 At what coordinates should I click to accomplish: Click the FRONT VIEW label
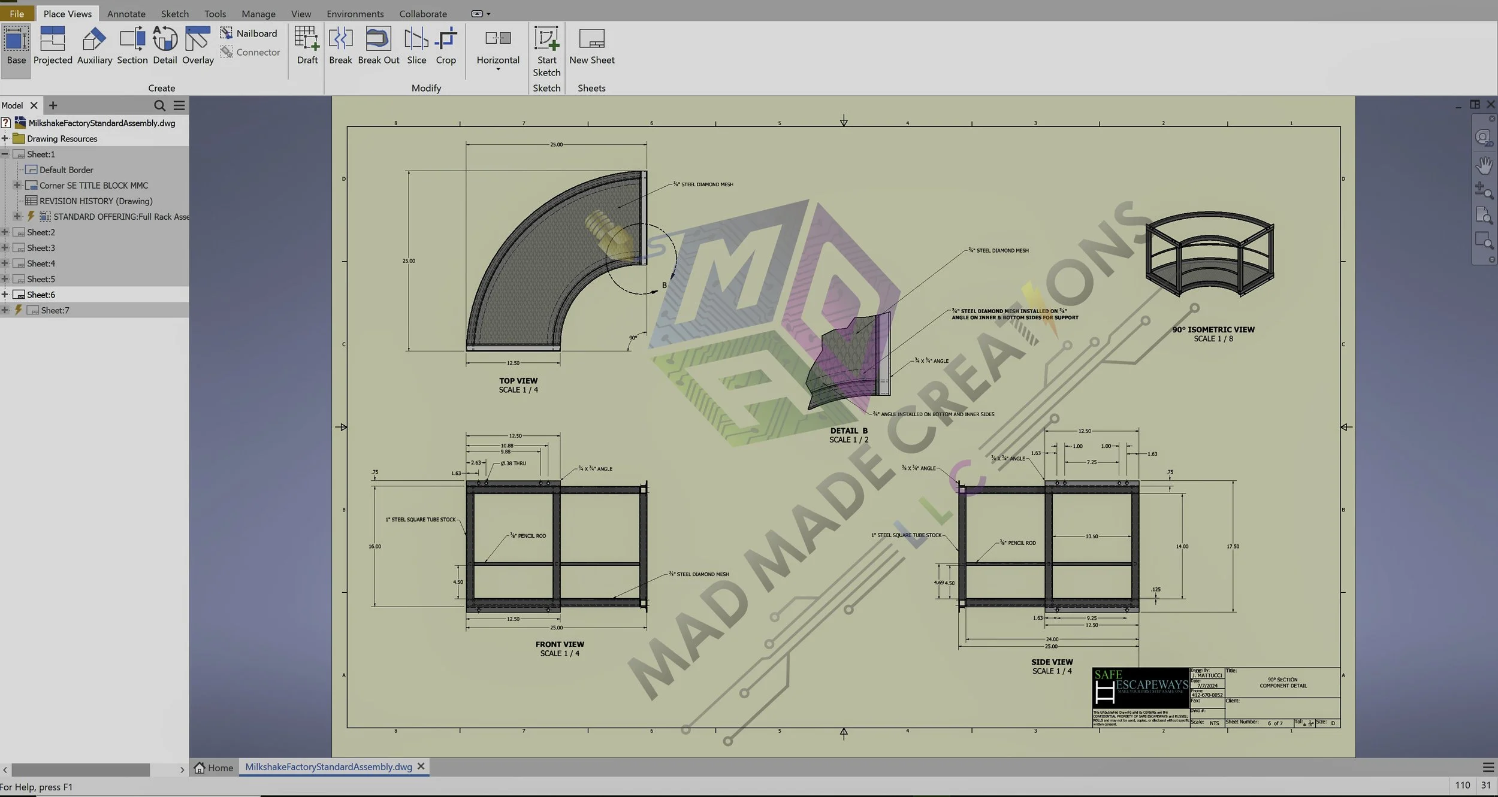pyautogui.click(x=560, y=644)
